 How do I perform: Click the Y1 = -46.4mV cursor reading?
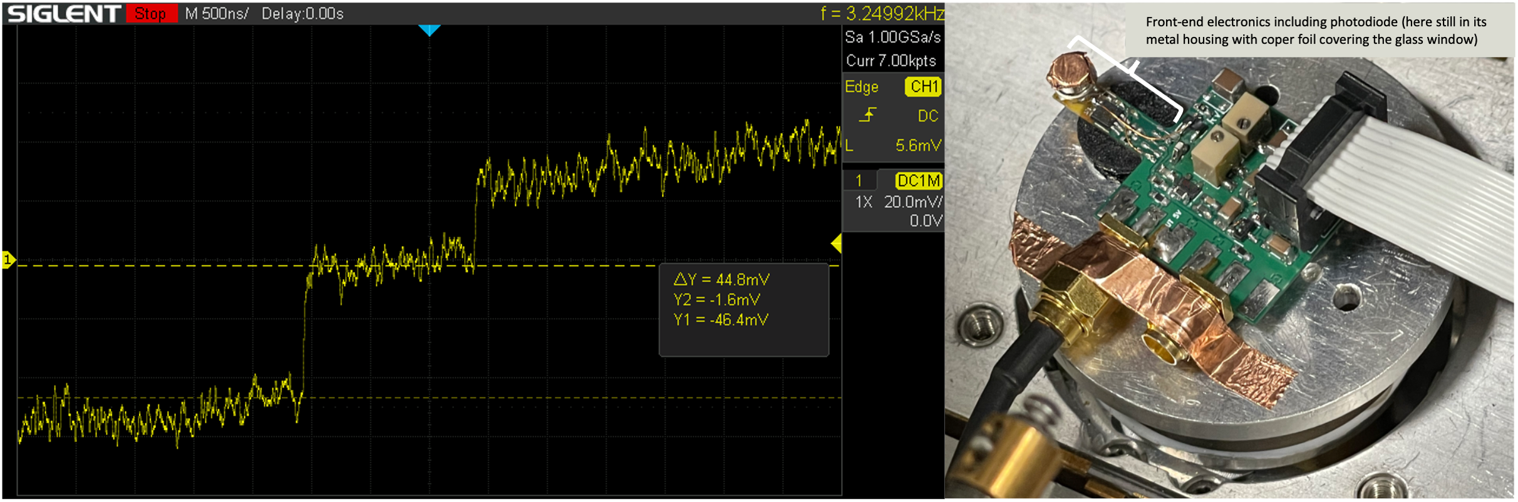click(721, 320)
